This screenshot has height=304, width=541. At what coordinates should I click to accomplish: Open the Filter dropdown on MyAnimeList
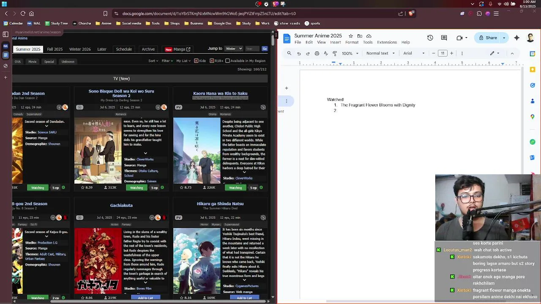[167, 61]
